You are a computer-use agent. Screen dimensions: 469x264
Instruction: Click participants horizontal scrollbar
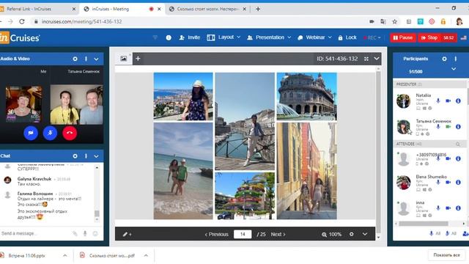pos(424,224)
